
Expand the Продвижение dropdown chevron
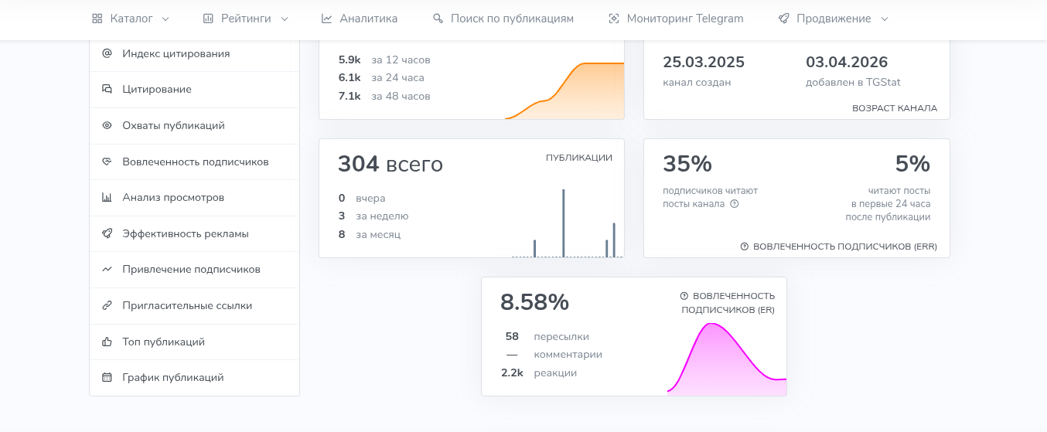[885, 19]
